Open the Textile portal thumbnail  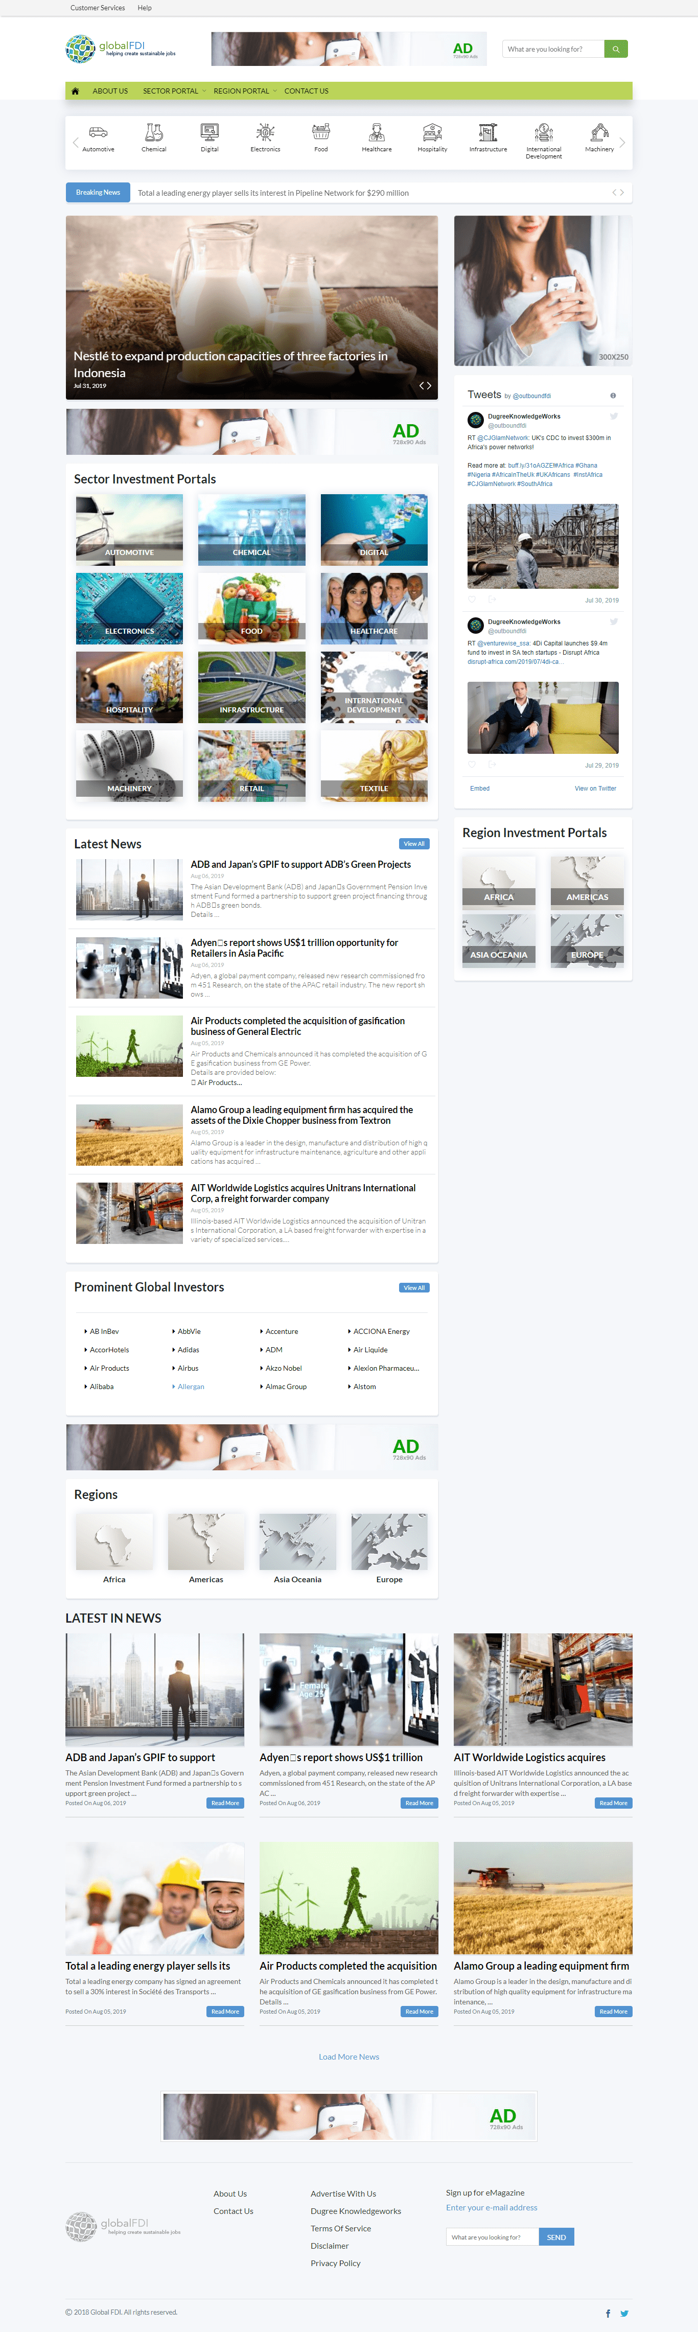[374, 766]
